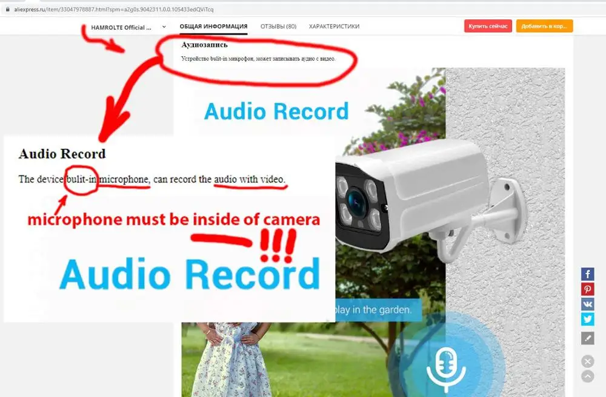This screenshot has height=397, width=606.
Task: Open the HAMROLTE Official store name
Action: 121,27
